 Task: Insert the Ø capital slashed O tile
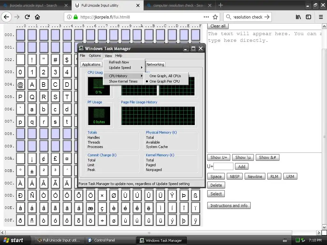114,196
